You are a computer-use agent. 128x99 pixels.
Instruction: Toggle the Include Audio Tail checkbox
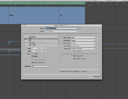(x=32, y=62)
